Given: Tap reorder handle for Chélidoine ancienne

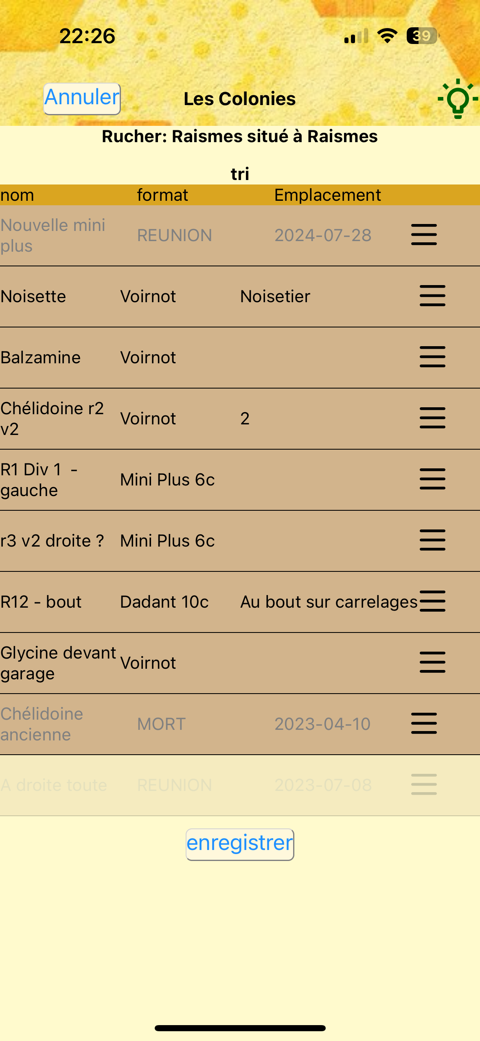Looking at the screenshot, I should tap(424, 723).
